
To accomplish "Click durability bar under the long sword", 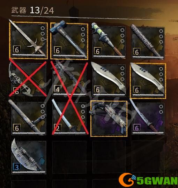I will (x=29, y=55).
